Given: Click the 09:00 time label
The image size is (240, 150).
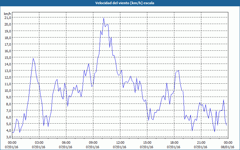Looking at the screenshot, I should (x=93, y=143).
